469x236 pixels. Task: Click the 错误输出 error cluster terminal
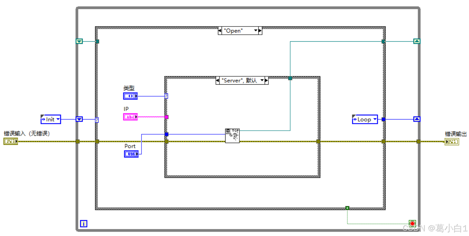click(x=452, y=142)
